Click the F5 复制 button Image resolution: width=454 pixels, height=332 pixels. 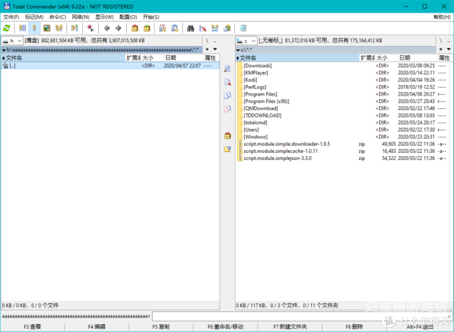(x=161, y=327)
